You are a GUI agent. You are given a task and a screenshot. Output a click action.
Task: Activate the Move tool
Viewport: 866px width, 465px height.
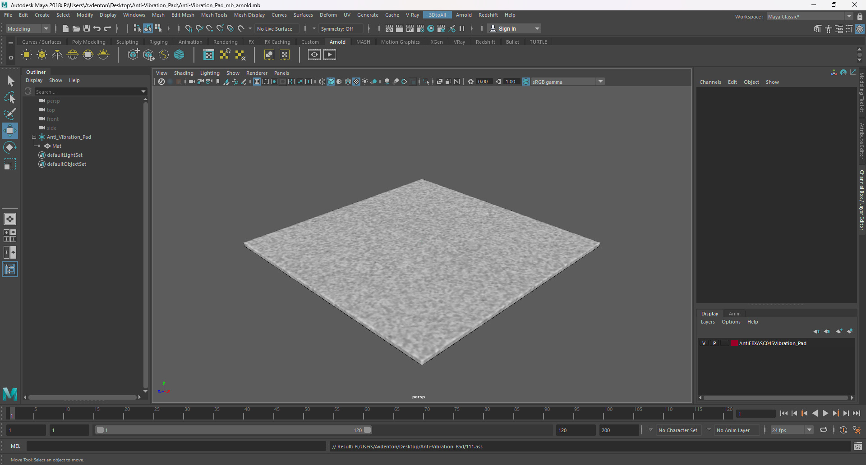click(x=10, y=131)
